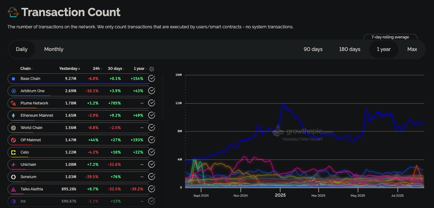
Task: Click the Plume Network logo icon
Action: coord(13,103)
